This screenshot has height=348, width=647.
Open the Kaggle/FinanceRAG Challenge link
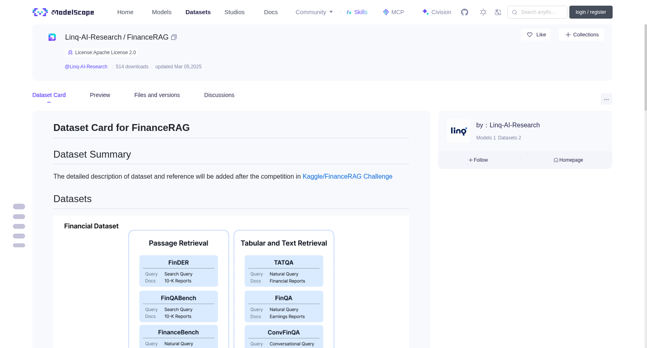(x=347, y=176)
